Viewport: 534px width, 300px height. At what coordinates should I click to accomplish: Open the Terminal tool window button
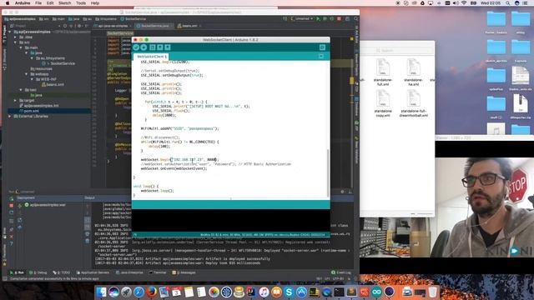(x=158, y=272)
